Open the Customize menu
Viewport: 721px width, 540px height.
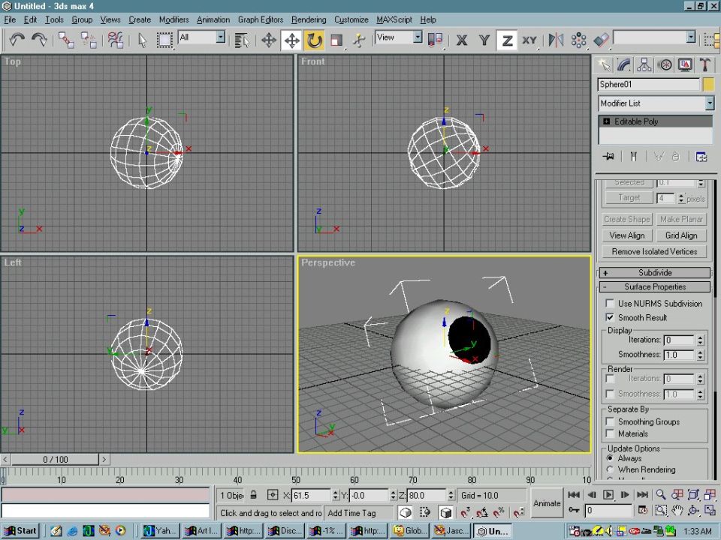(351, 19)
